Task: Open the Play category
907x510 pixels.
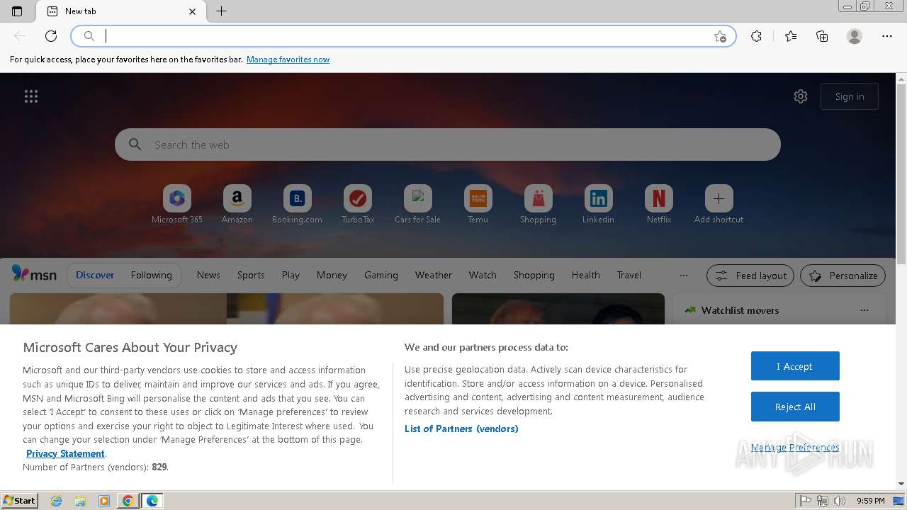Action: coord(291,275)
